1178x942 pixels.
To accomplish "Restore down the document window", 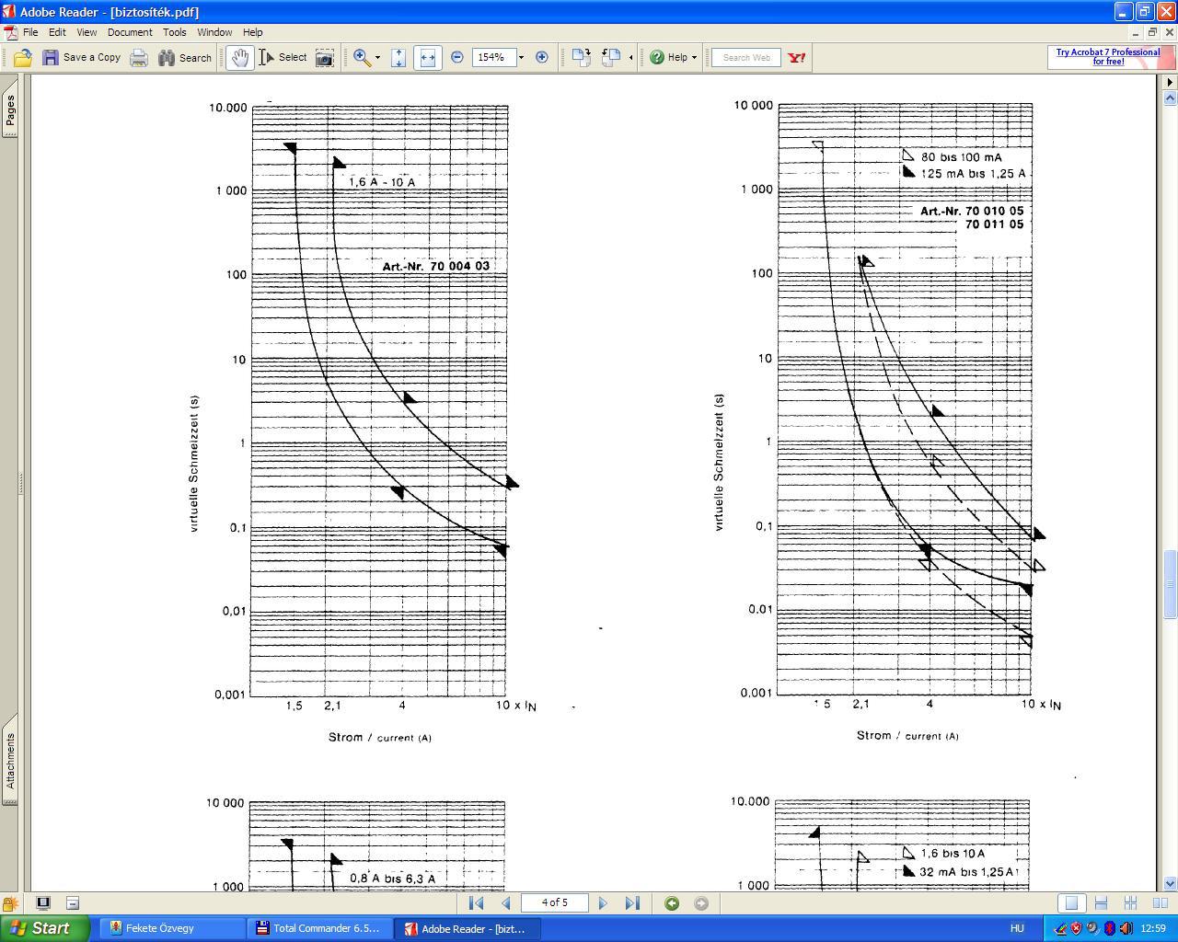I will coord(1151,32).
